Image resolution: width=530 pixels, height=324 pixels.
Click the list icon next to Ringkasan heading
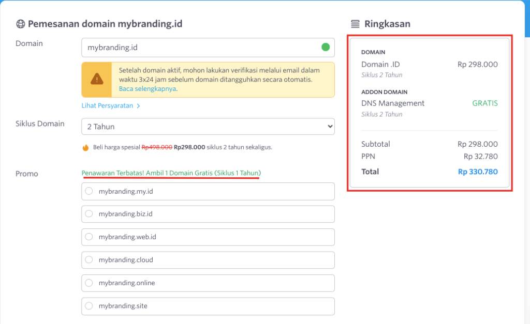pyautogui.click(x=355, y=24)
